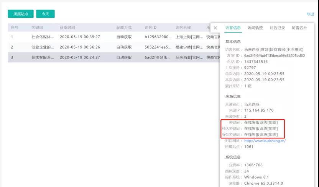Click the 序号 column header
The width and height of the screenshot is (319, 187).
click(15, 28)
